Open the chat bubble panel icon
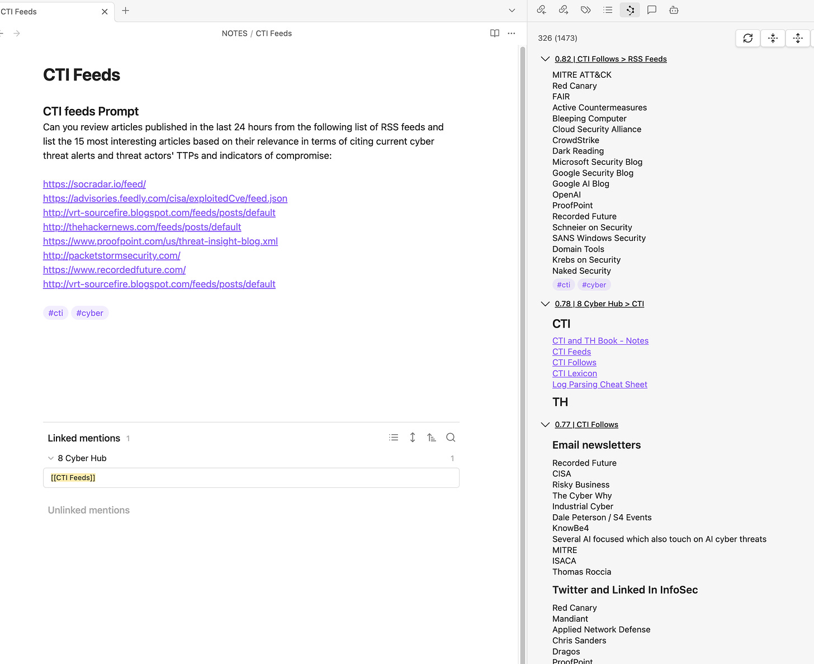The width and height of the screenshot is (814, 664). click(x=652, y=10)
